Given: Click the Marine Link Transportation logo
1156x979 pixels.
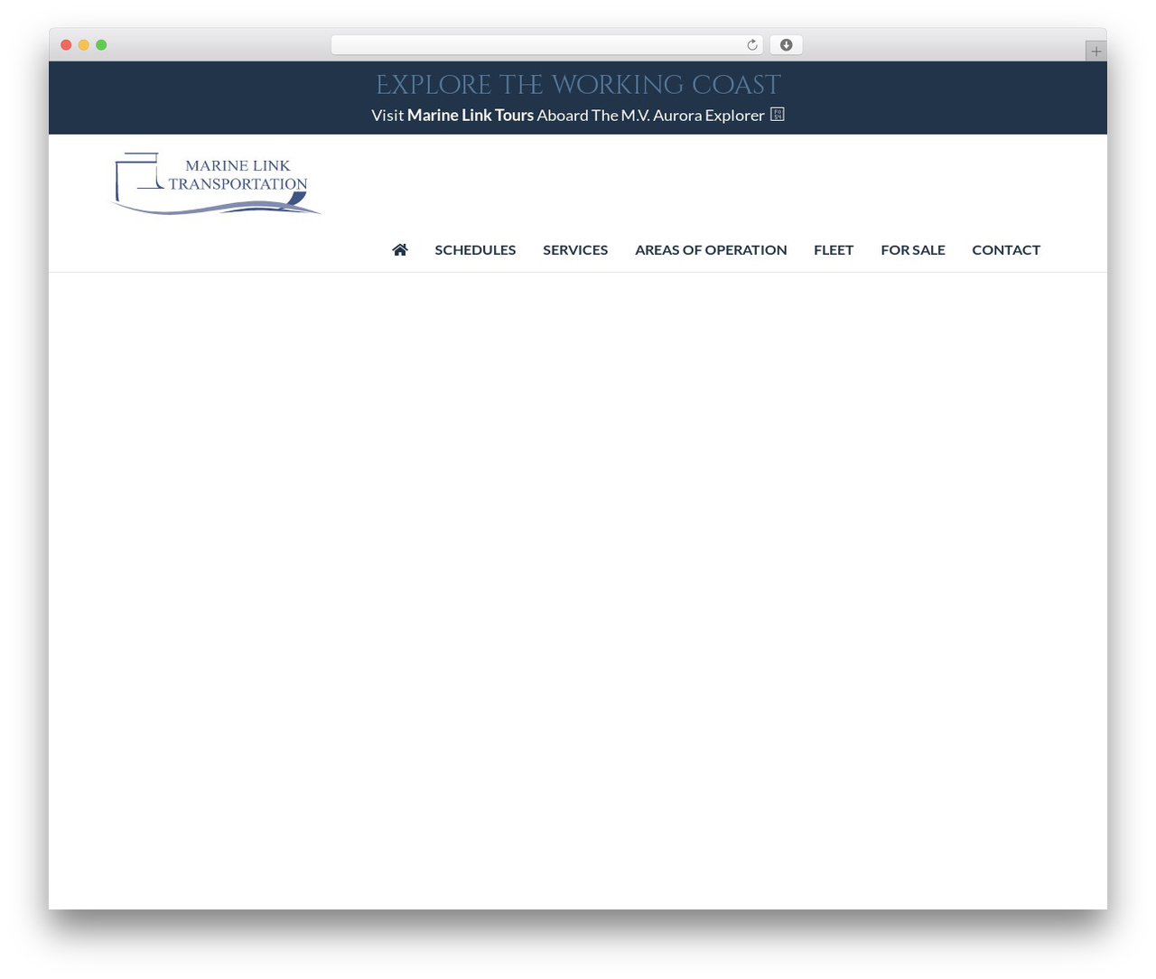Looking at the screenshot, I should coord(216,183).
